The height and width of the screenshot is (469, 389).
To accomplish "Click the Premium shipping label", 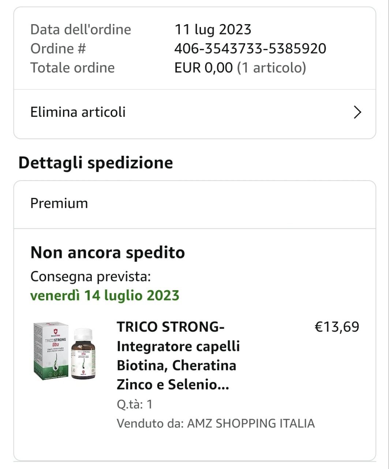I will click(x=59, y=203).
